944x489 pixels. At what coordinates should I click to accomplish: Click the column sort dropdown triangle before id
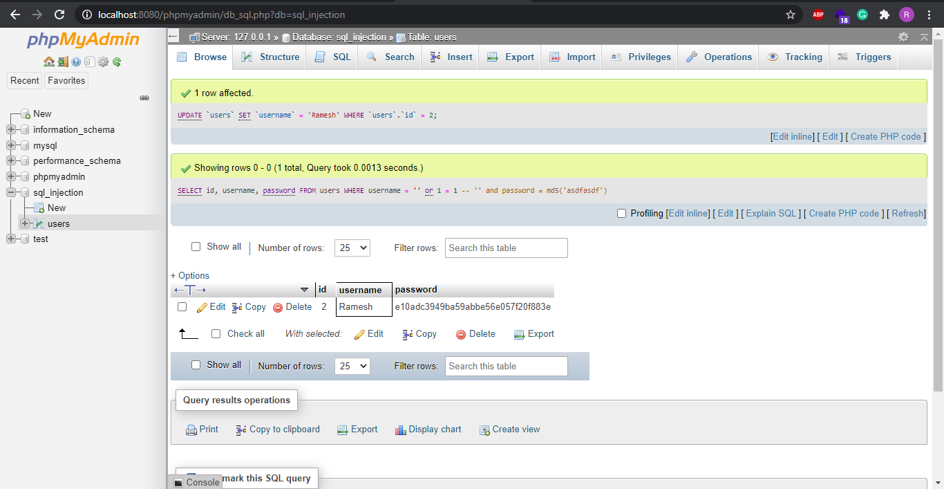pyautogui.click(x=304, y=290)
